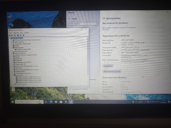Click the Характеристики устройства heading in Settings

pyautogui.click(x=116, y=36)
